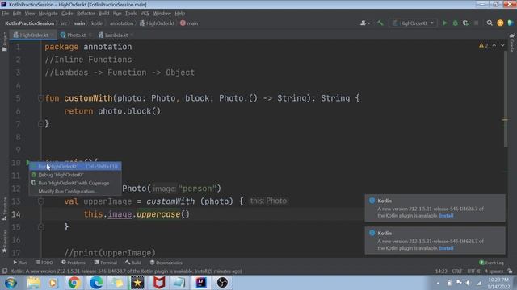Open the UTF-8 encoding selector
The height and width of the screenshot is (290, 517).
tap(473, 271)
